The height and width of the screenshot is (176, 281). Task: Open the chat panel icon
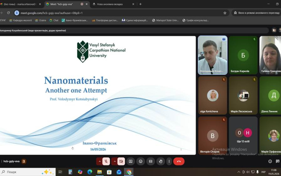pos(277,161)
